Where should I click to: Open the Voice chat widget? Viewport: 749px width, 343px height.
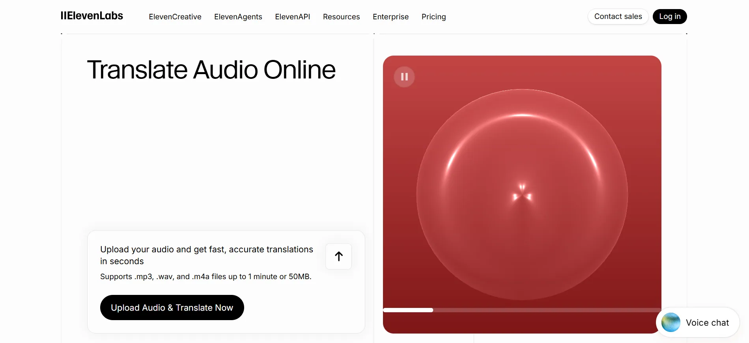(697, 322)
